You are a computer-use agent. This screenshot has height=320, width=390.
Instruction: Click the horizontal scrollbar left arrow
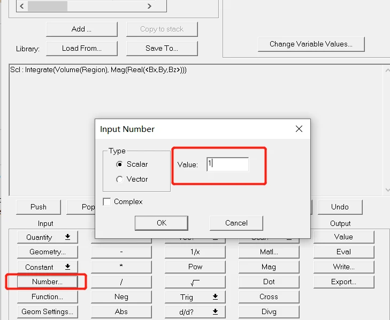coord(22,6)
